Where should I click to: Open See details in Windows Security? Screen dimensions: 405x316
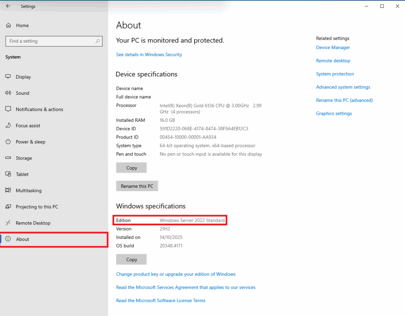149,55
